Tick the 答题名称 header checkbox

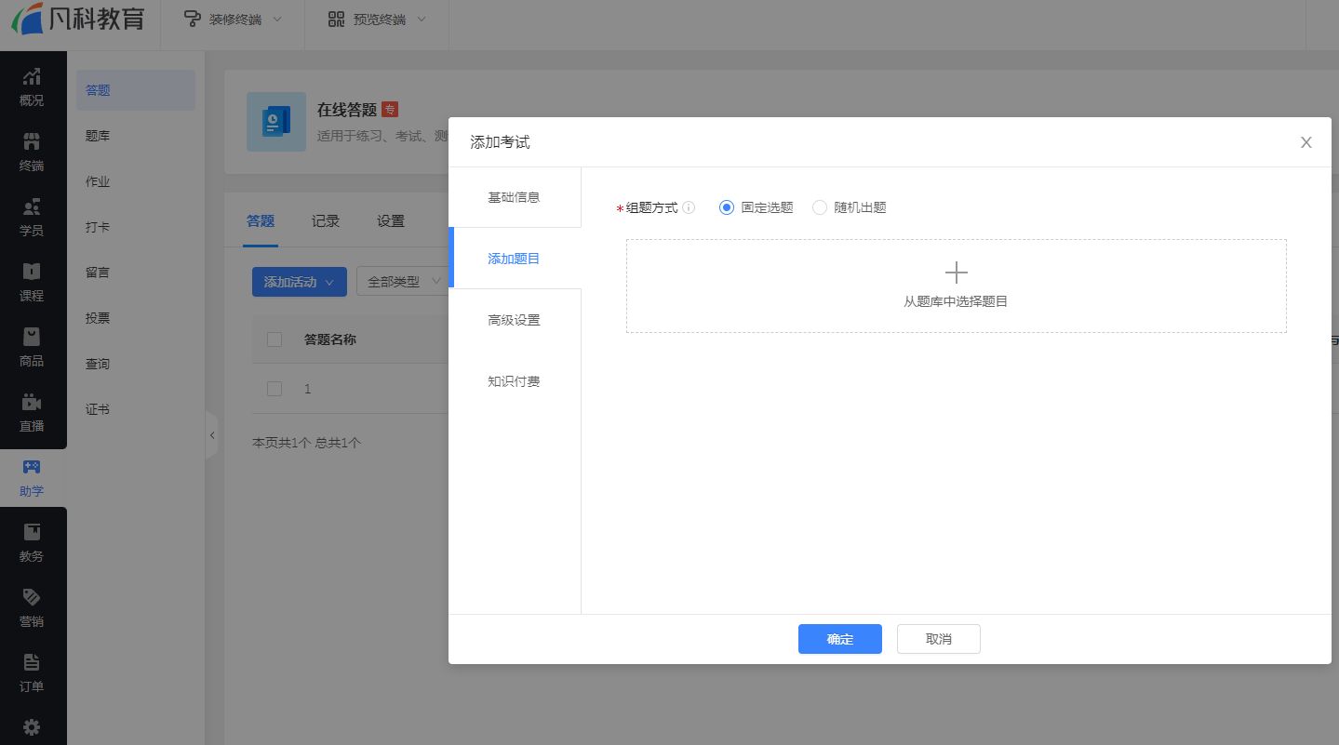click(x=274, y=339)
